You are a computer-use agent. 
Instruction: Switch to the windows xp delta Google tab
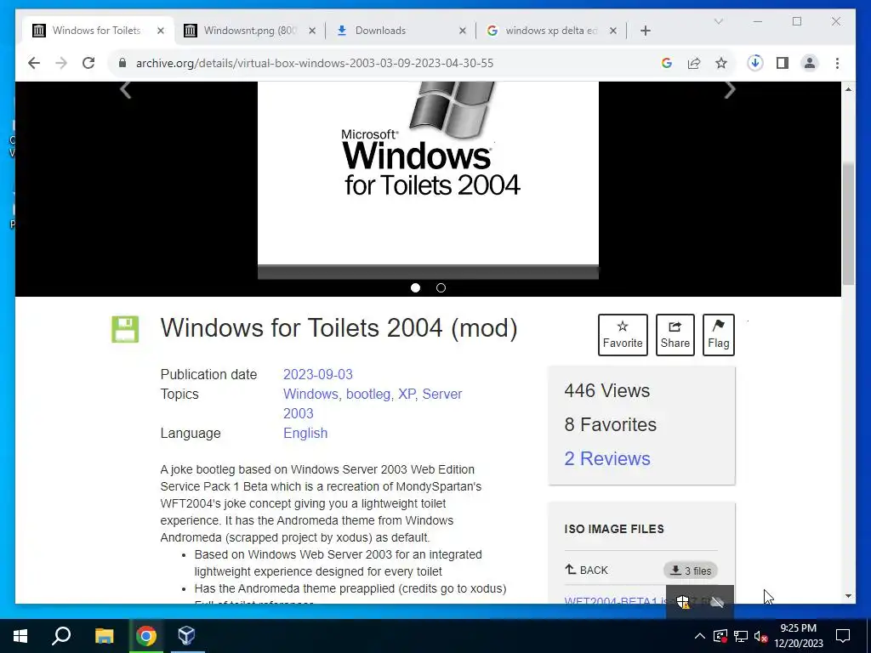(551, 31)
